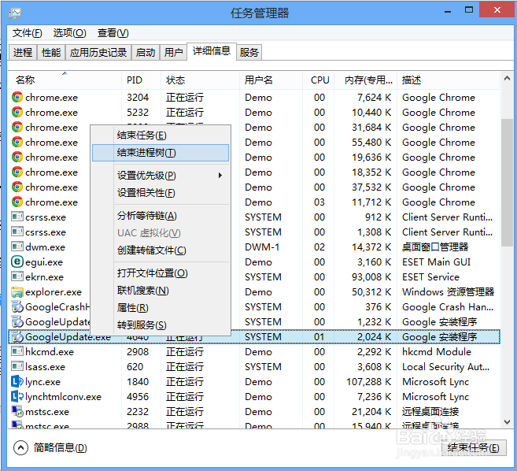The height and width of the screenshot is (471, 517).
Task: Click the ekrn.exe process icon
Action: pyautogui.click(x=17, y=276)
